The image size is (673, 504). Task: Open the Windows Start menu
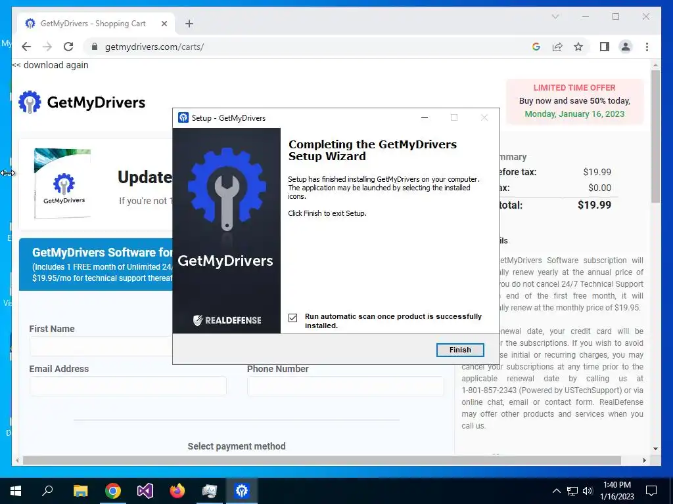[16, 491]
